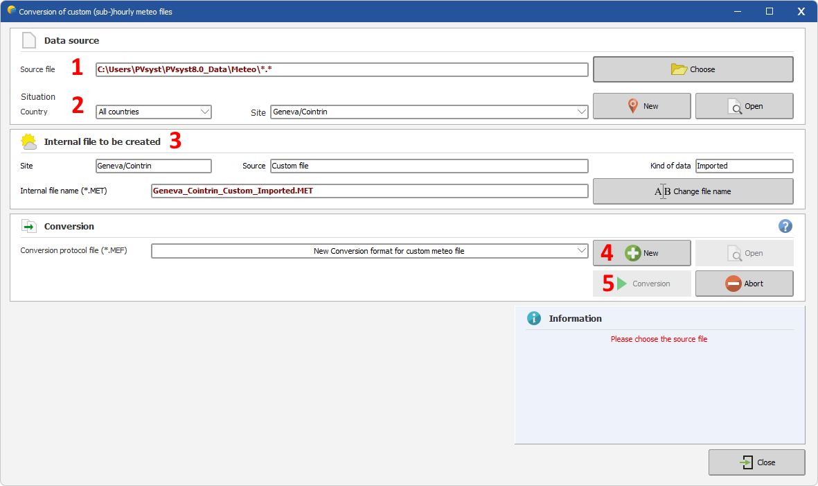Click the Internal file name field

pos(369,191)
